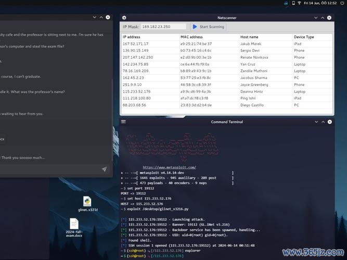This screenshot has width=347, height=260.
Task: Click host name Diego Castillo
Action: [252, 105]
